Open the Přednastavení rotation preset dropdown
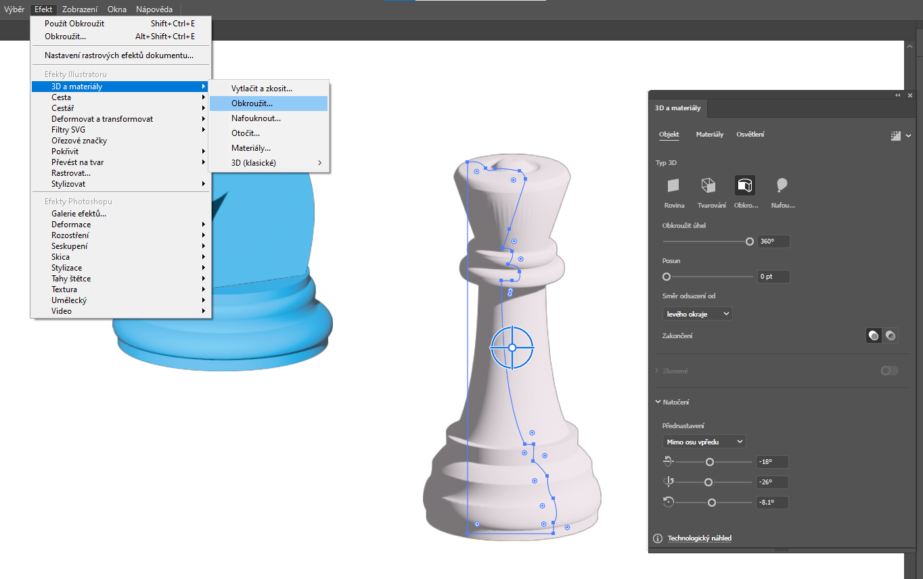 (x=704, y=442)
